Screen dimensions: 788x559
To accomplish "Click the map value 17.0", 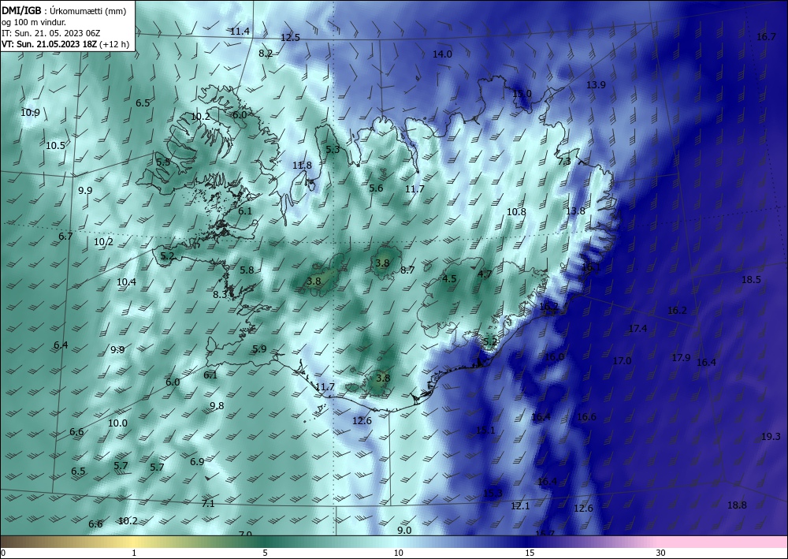I will click(622, 361).
